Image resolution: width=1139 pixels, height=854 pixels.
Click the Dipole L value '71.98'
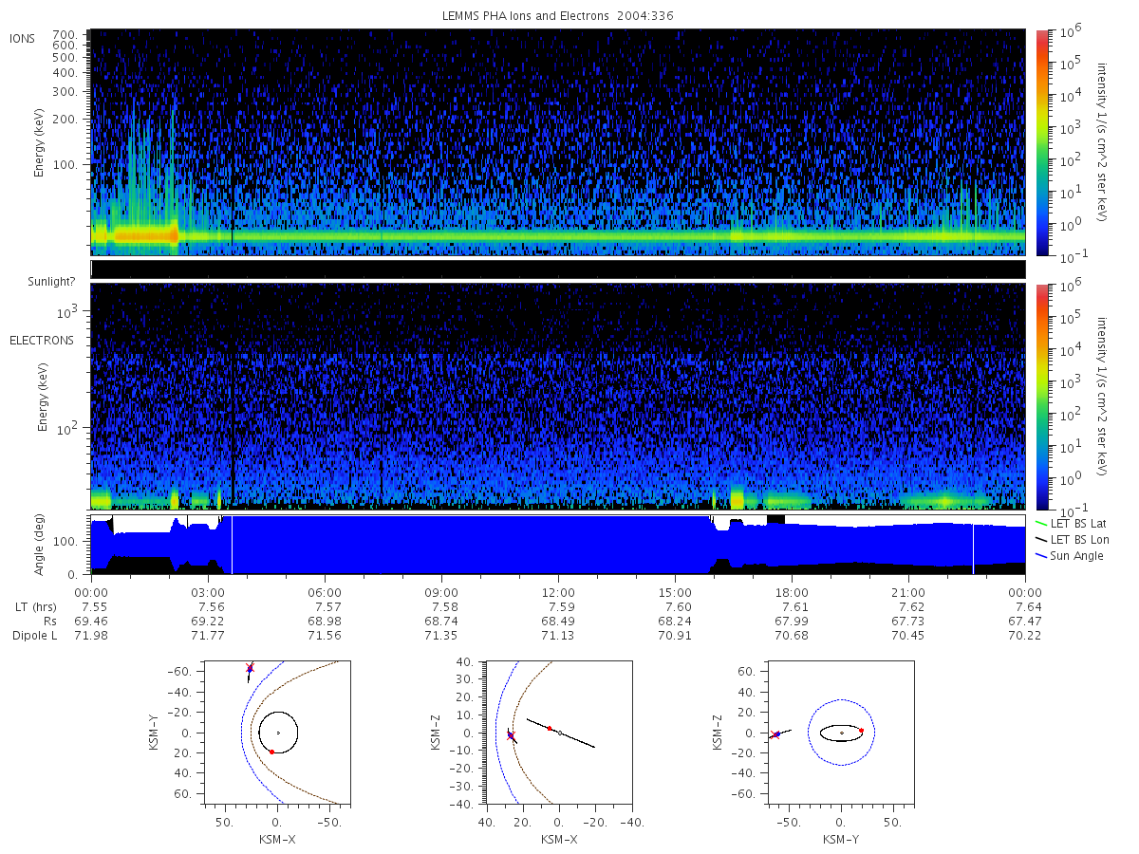click(x=91, y=636)
